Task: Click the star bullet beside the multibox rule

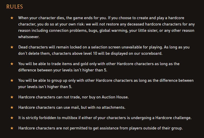Action: click(12, 118)
